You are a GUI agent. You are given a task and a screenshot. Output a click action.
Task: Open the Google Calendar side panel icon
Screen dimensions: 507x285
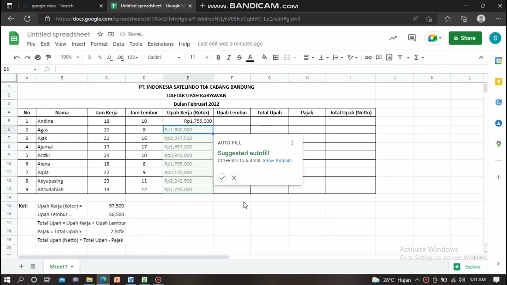coord(498,61)
